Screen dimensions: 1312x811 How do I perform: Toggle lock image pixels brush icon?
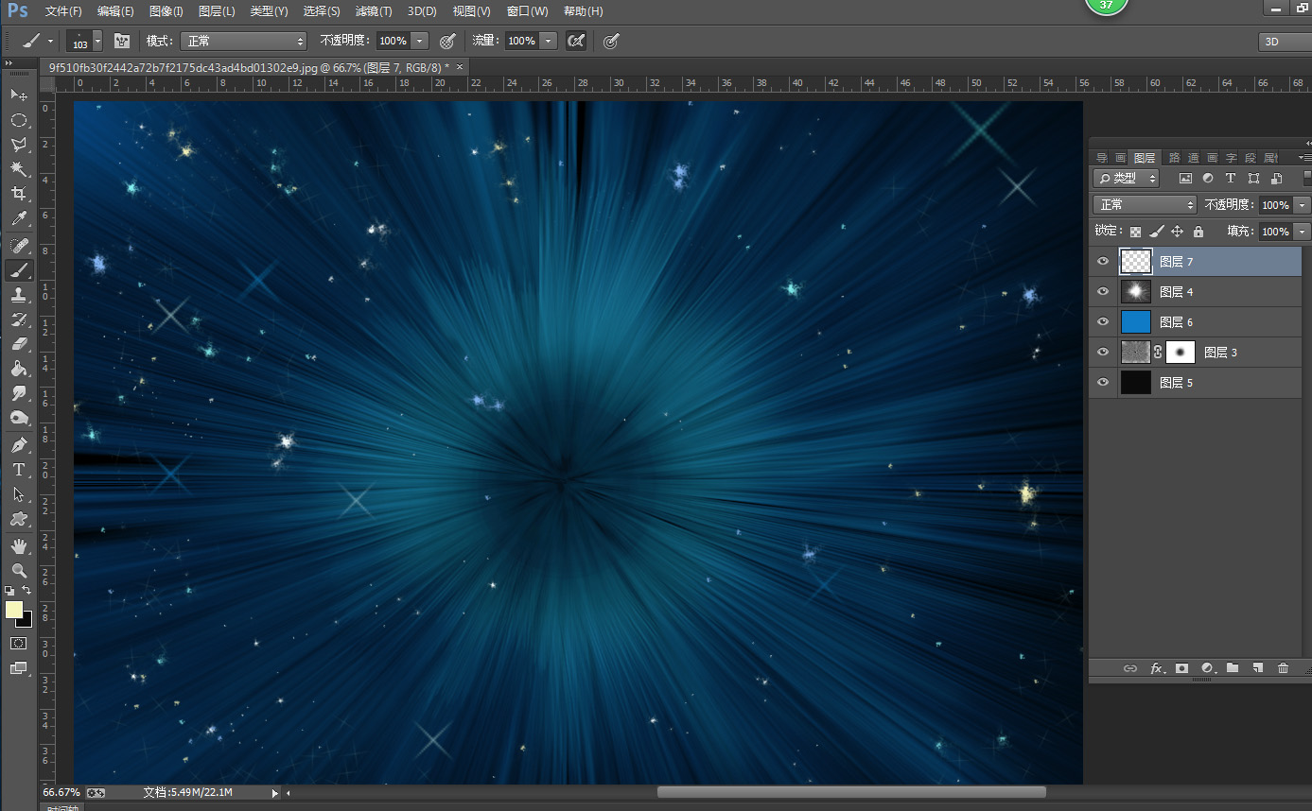pyautogui.click(x=1156, y=232)
